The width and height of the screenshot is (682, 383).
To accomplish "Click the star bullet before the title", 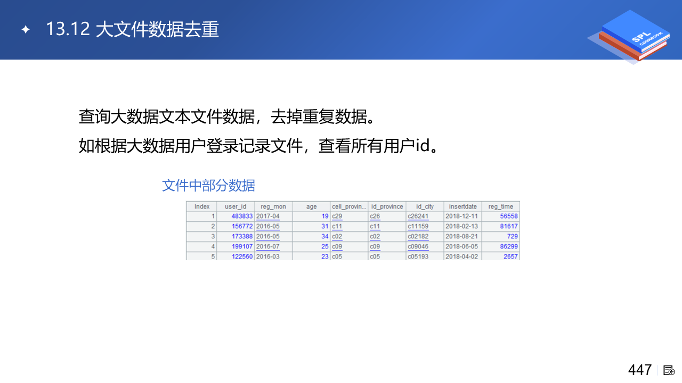I will pyautogui.click(x=26, y=30).
